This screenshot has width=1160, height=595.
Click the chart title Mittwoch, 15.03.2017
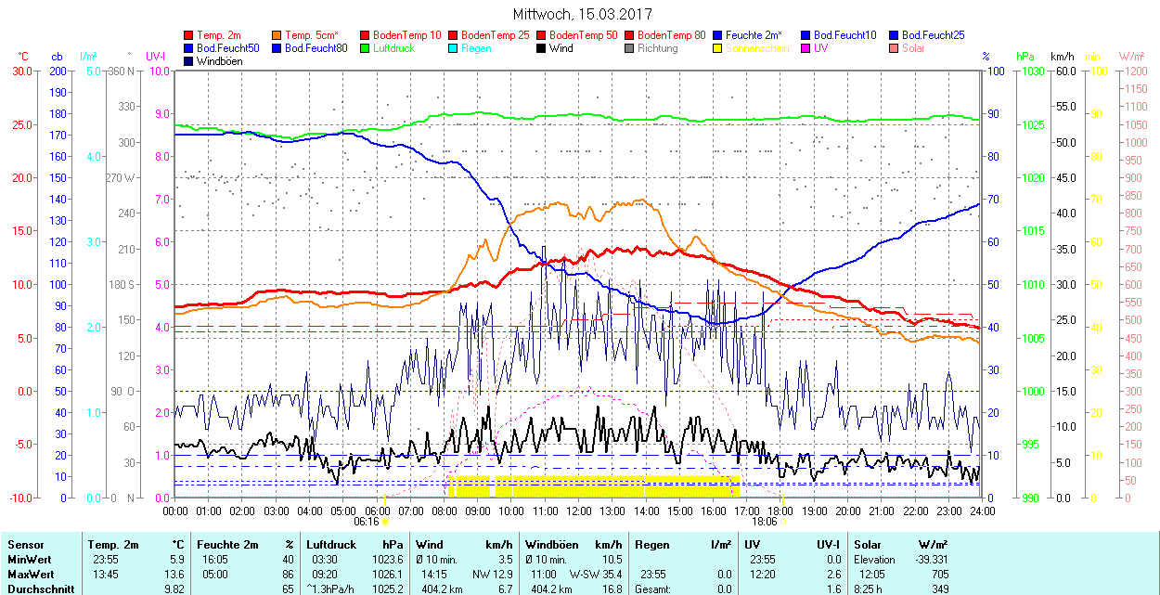coord(582,14)
